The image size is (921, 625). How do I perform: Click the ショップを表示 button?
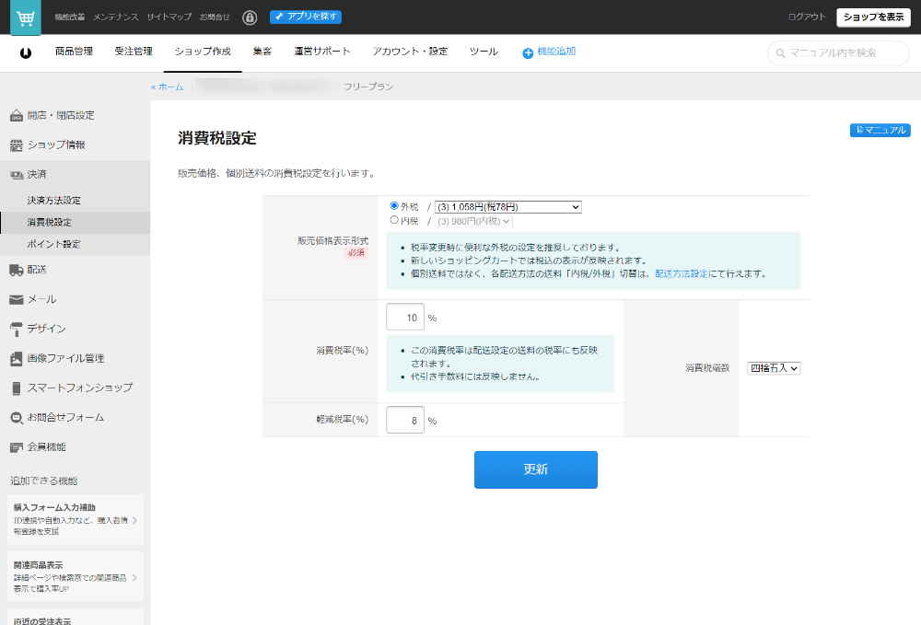[x=873, y=17]
